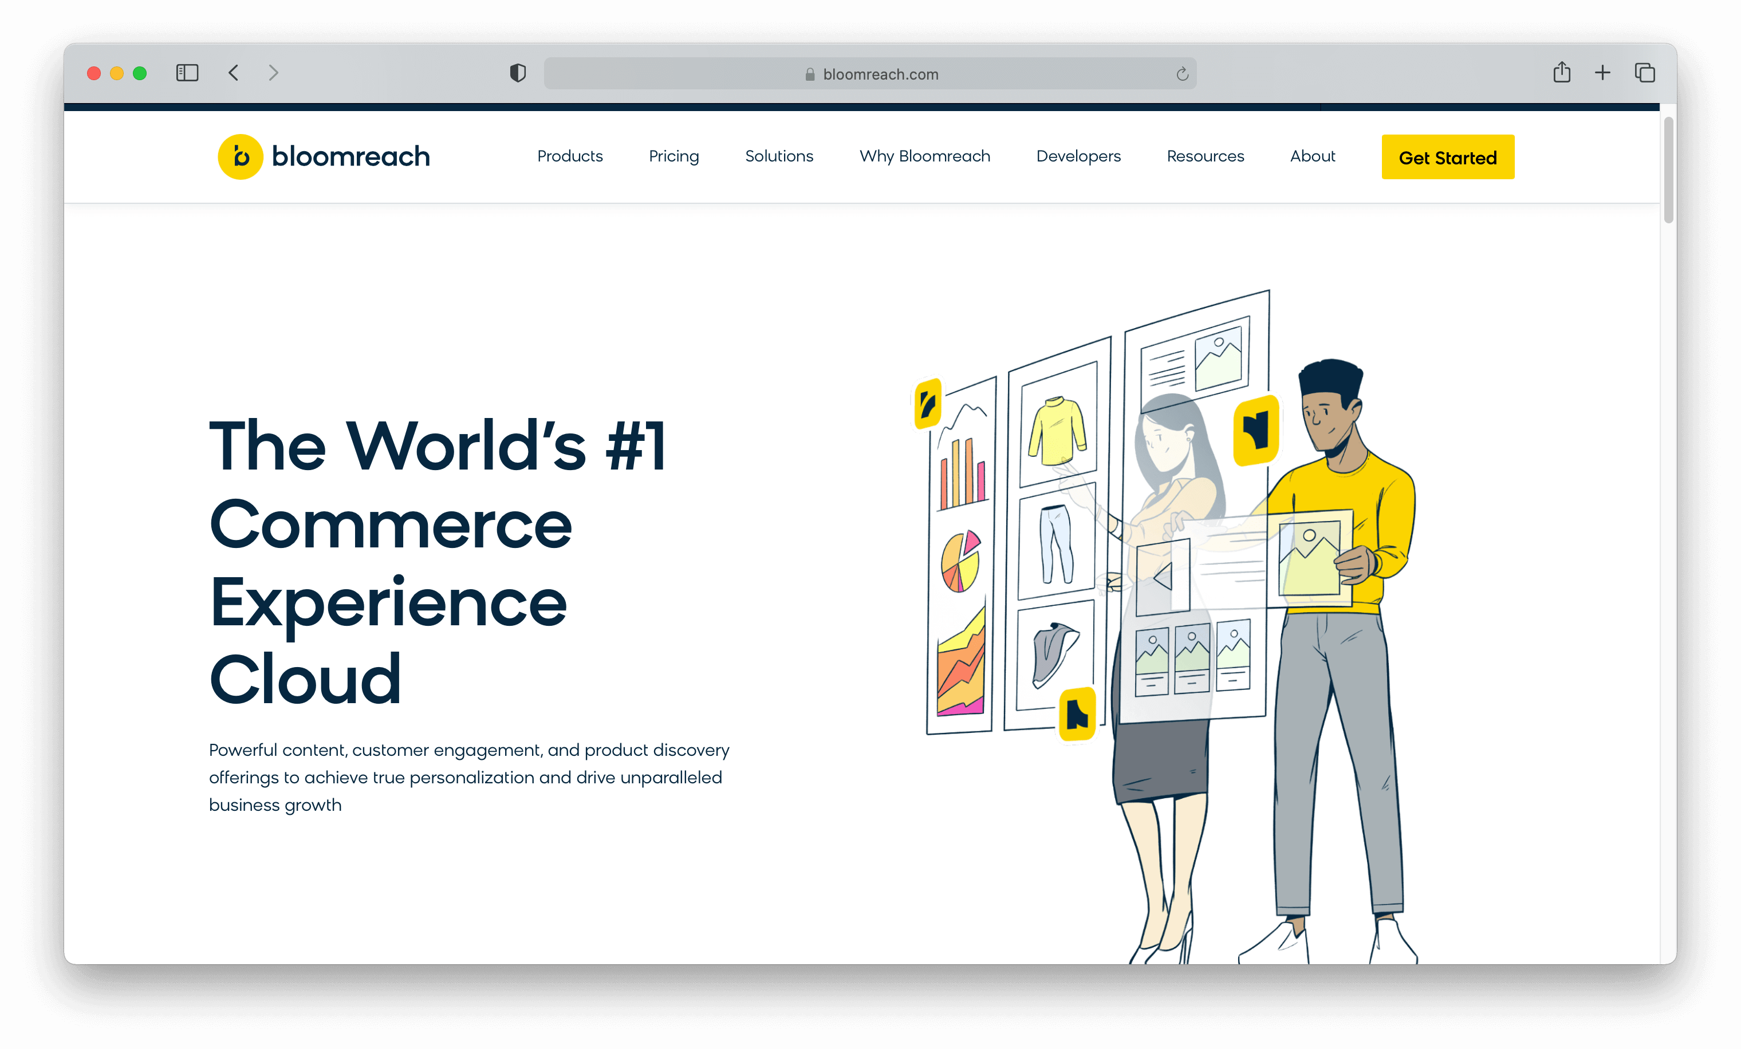Click the forward navigation arrow
This screenshot has height=1049, width=1741.
[273, 73]
